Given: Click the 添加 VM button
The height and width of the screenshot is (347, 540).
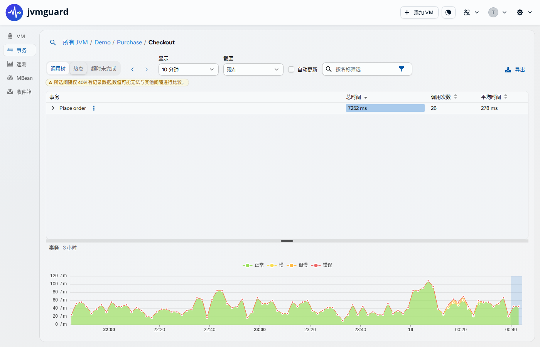Looking at the screenshot, I should (419, 12).
